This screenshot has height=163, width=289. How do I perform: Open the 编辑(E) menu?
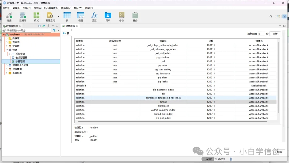[x=17, y=8]
